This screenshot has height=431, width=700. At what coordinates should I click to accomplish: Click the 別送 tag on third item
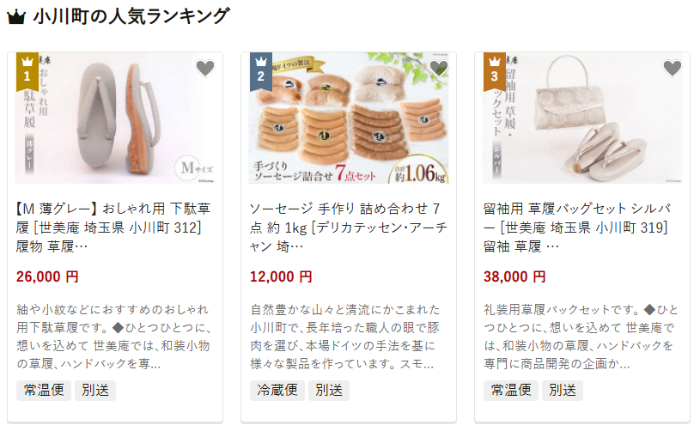[x=563, y=391]
